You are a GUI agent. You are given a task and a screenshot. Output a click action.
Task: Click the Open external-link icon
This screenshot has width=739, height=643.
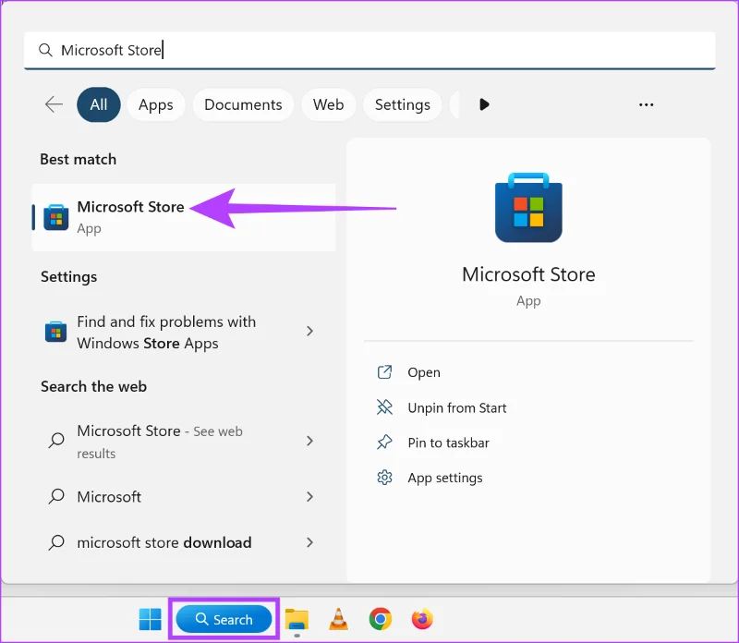[x=384, y=372]
